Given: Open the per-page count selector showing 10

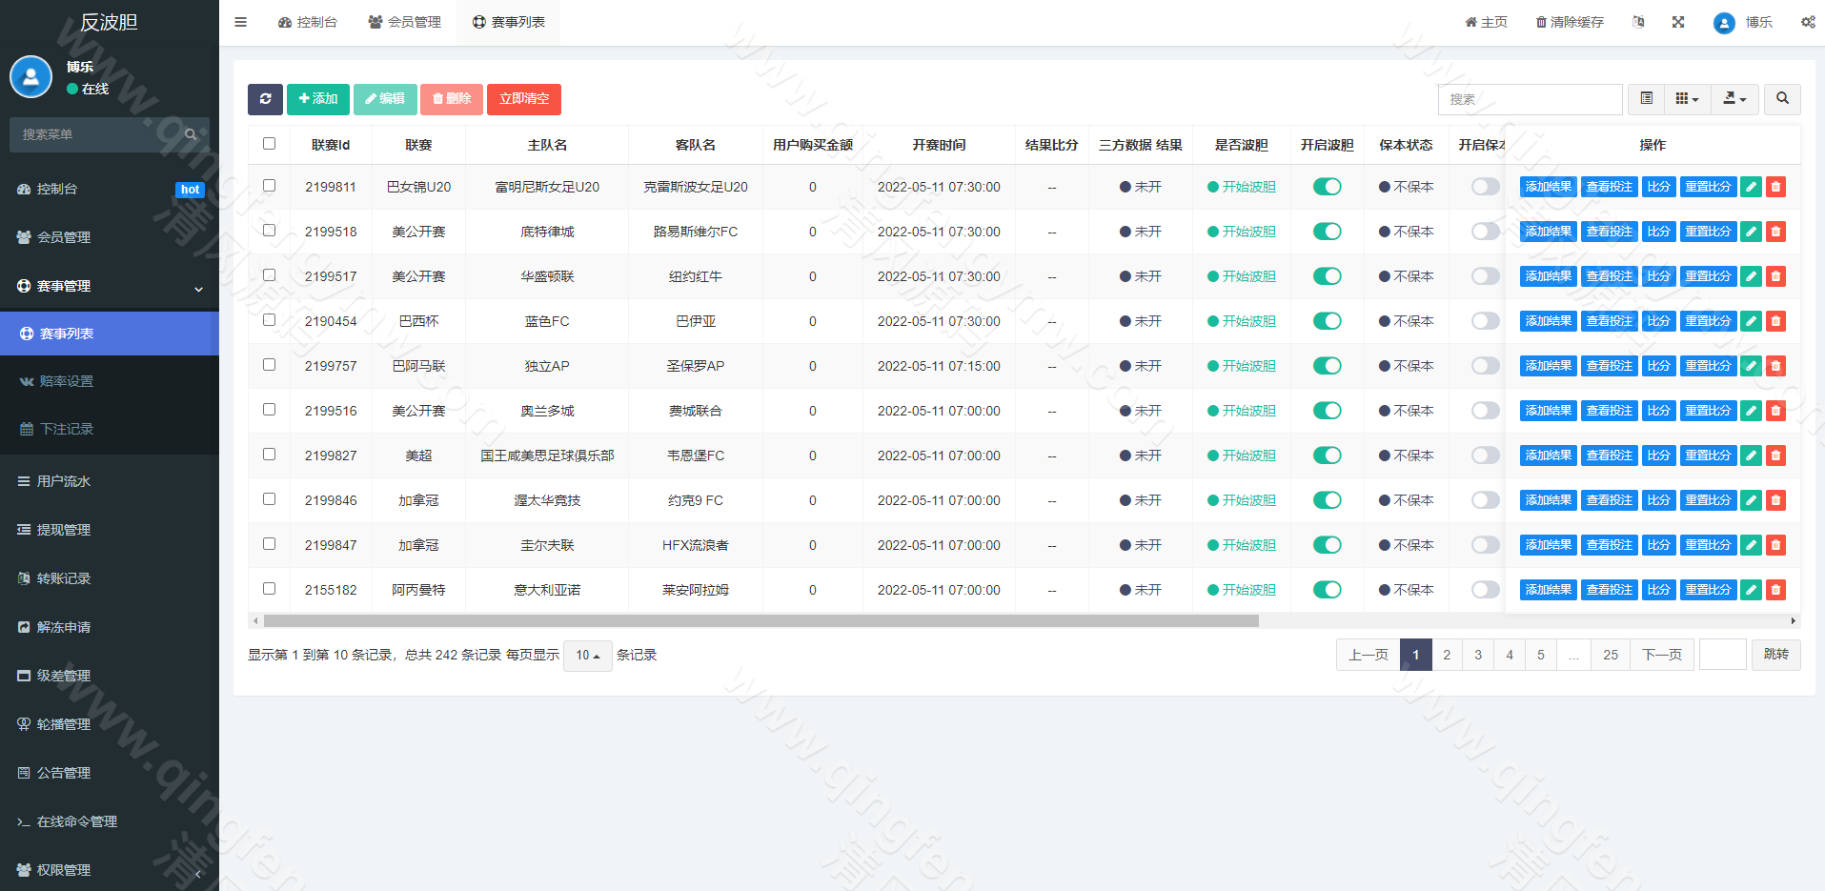Looking at the screenshot, I should tap(587, 656).
